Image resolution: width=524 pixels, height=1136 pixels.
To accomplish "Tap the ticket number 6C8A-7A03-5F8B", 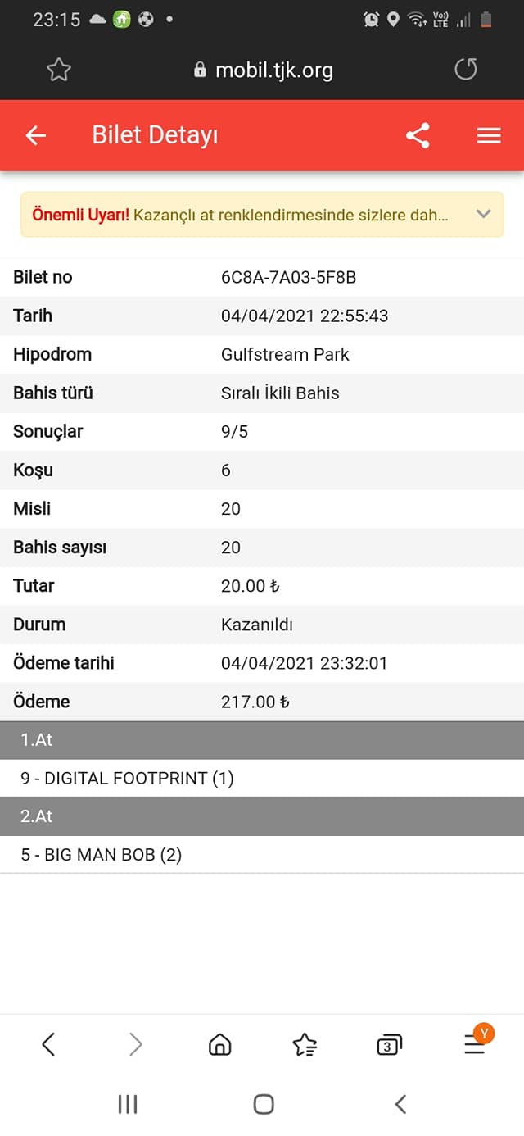I will [288, 277].
